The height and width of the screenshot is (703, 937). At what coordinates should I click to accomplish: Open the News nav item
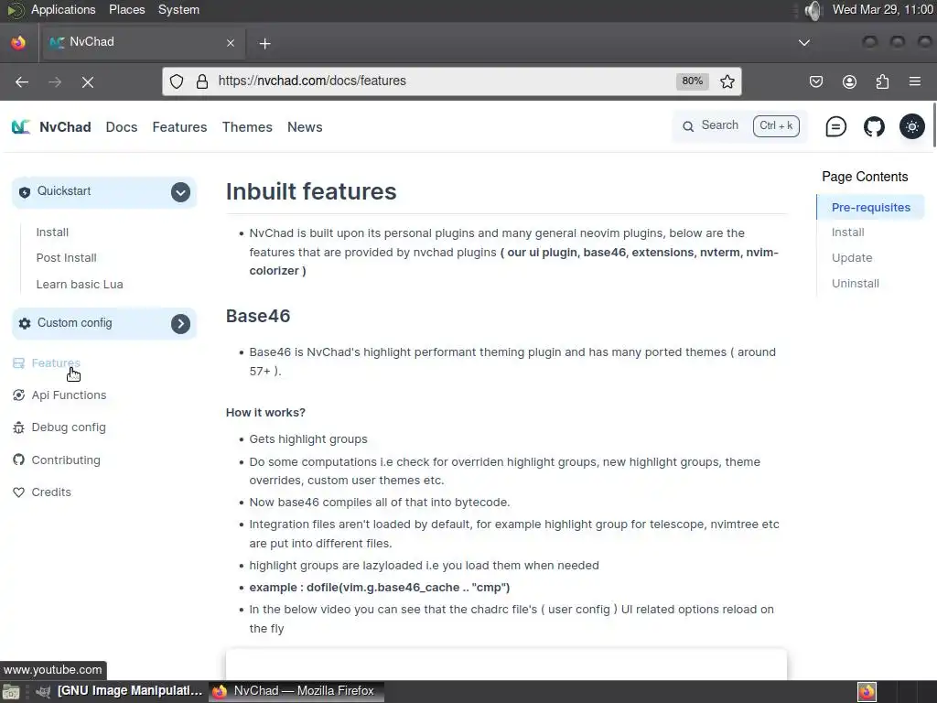[305, 126]
